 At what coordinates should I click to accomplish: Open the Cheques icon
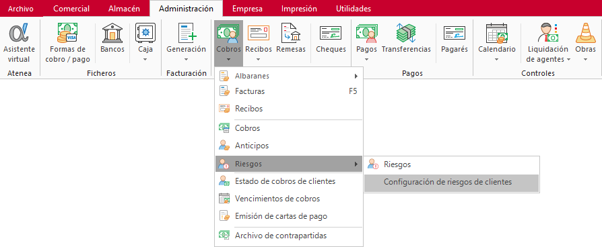[331, 33]
